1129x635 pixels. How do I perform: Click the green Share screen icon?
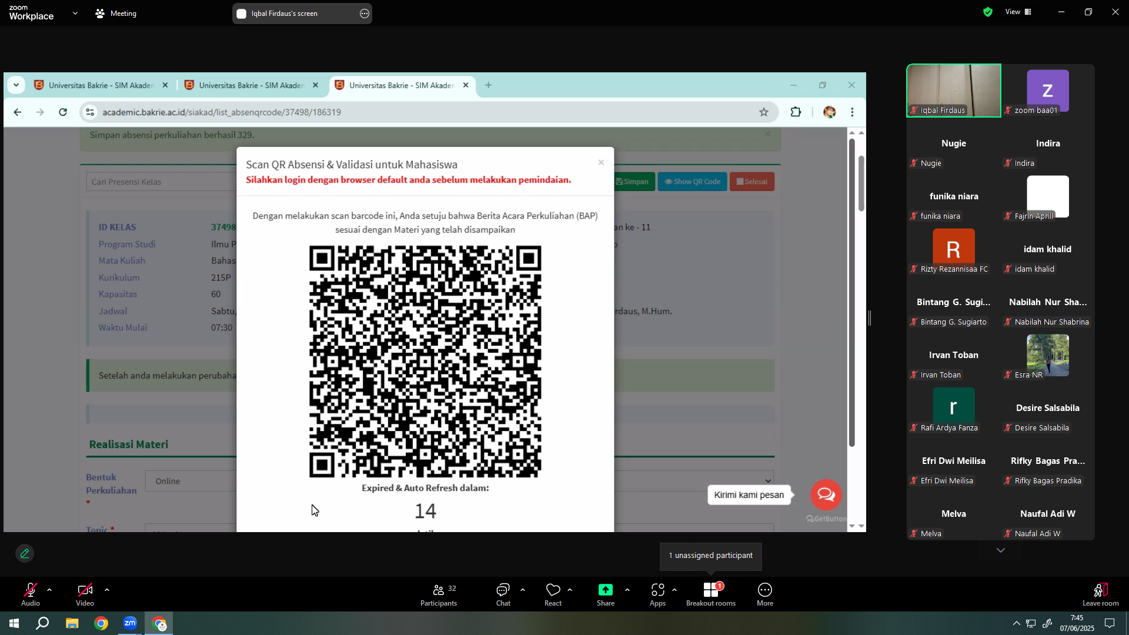[x=606, y=590]
